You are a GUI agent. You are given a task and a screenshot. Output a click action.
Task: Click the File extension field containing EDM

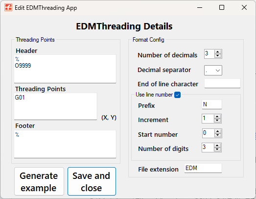203,168
